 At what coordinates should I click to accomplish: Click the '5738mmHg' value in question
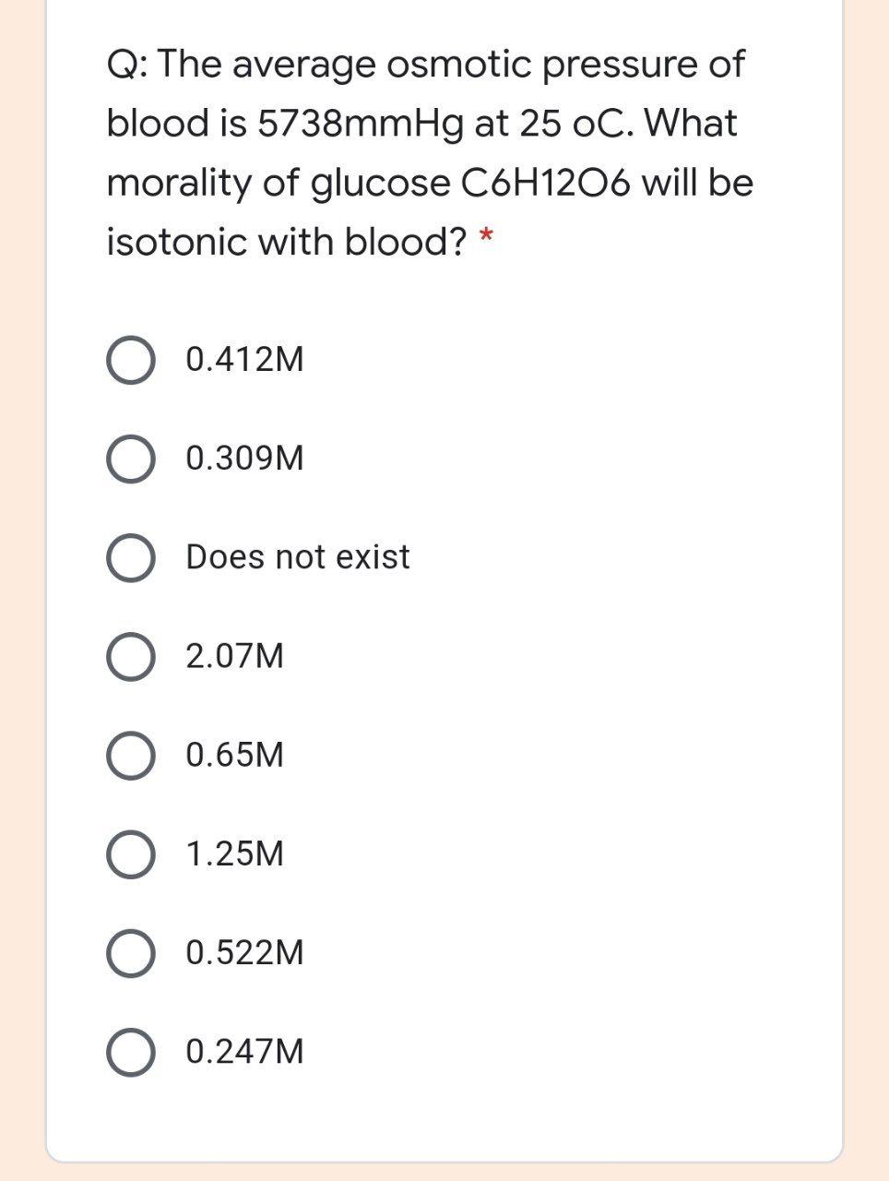[x=359, y=124]
